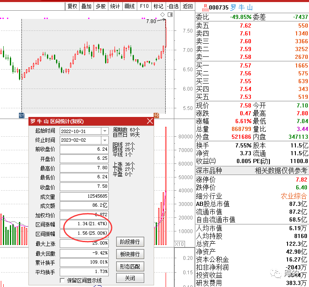Click the 复权 toolbar button
309x287 pixels.
point(72,6)
